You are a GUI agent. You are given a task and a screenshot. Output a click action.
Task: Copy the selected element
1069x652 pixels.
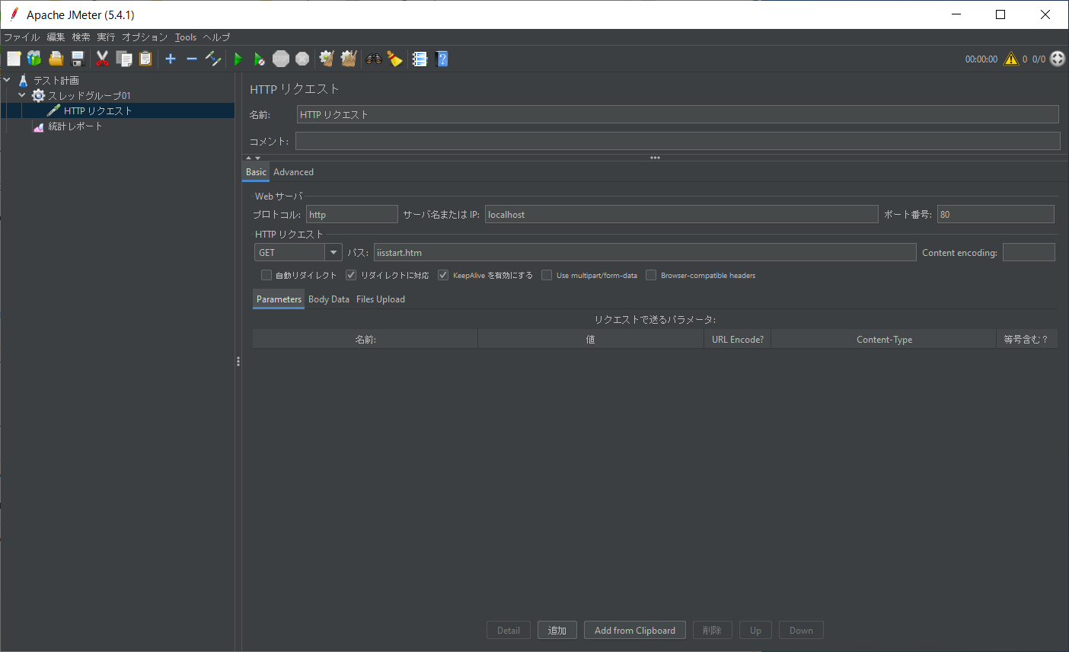point(123,59)
